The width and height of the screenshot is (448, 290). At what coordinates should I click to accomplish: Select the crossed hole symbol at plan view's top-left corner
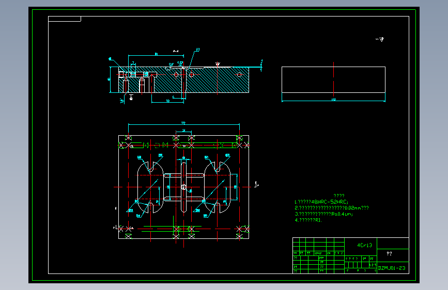pyautogui.click(x=128, y=138)
